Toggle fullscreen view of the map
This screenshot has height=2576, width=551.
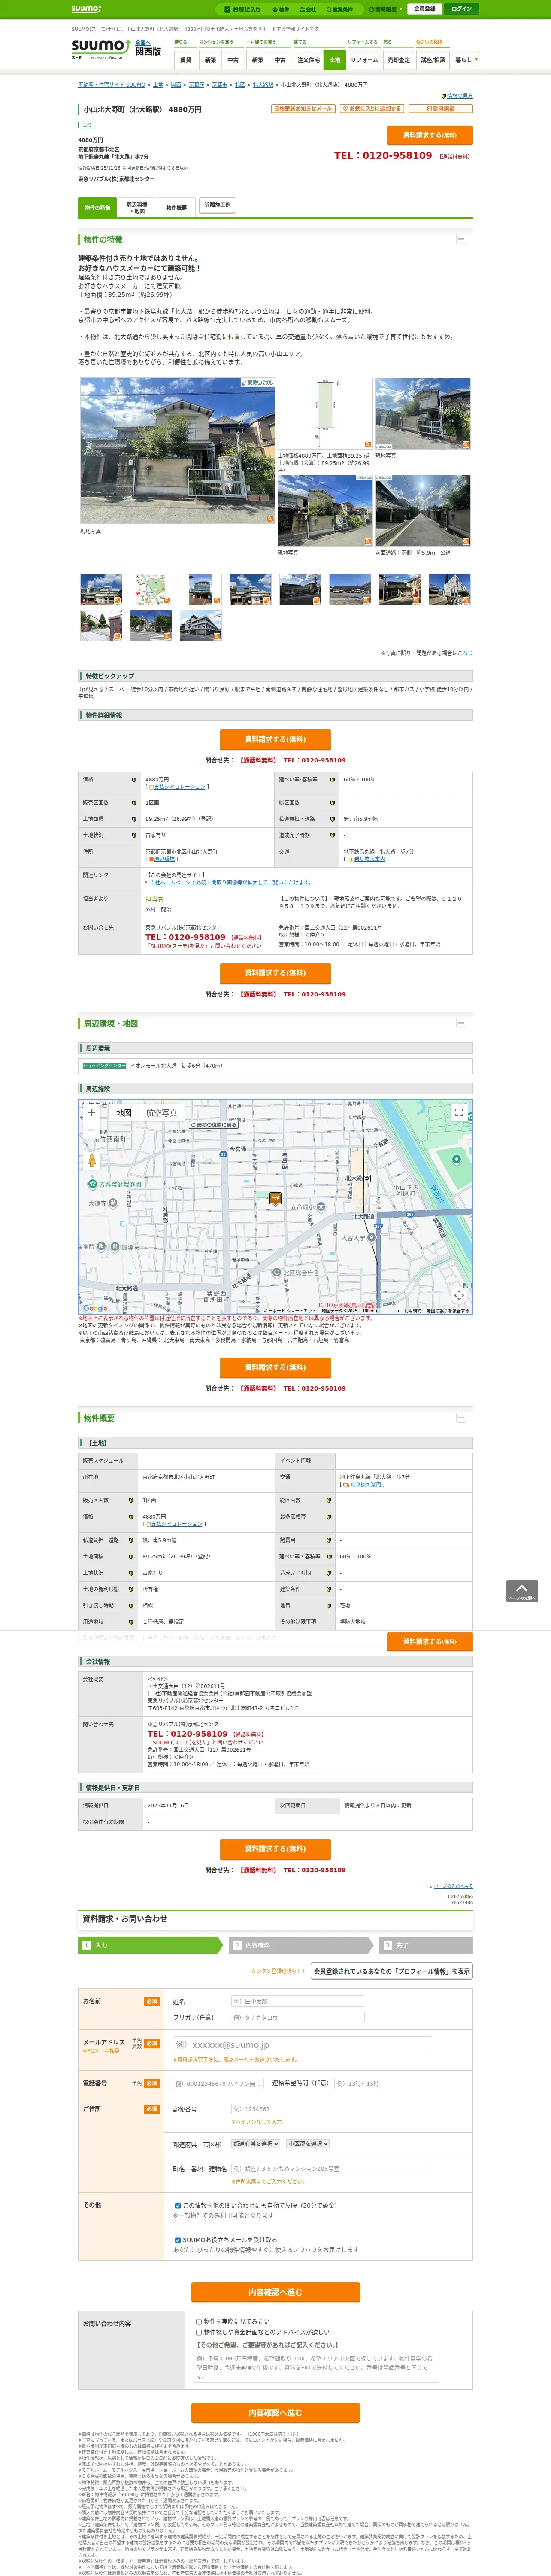pyautogui.click(x=459, y=1112)
